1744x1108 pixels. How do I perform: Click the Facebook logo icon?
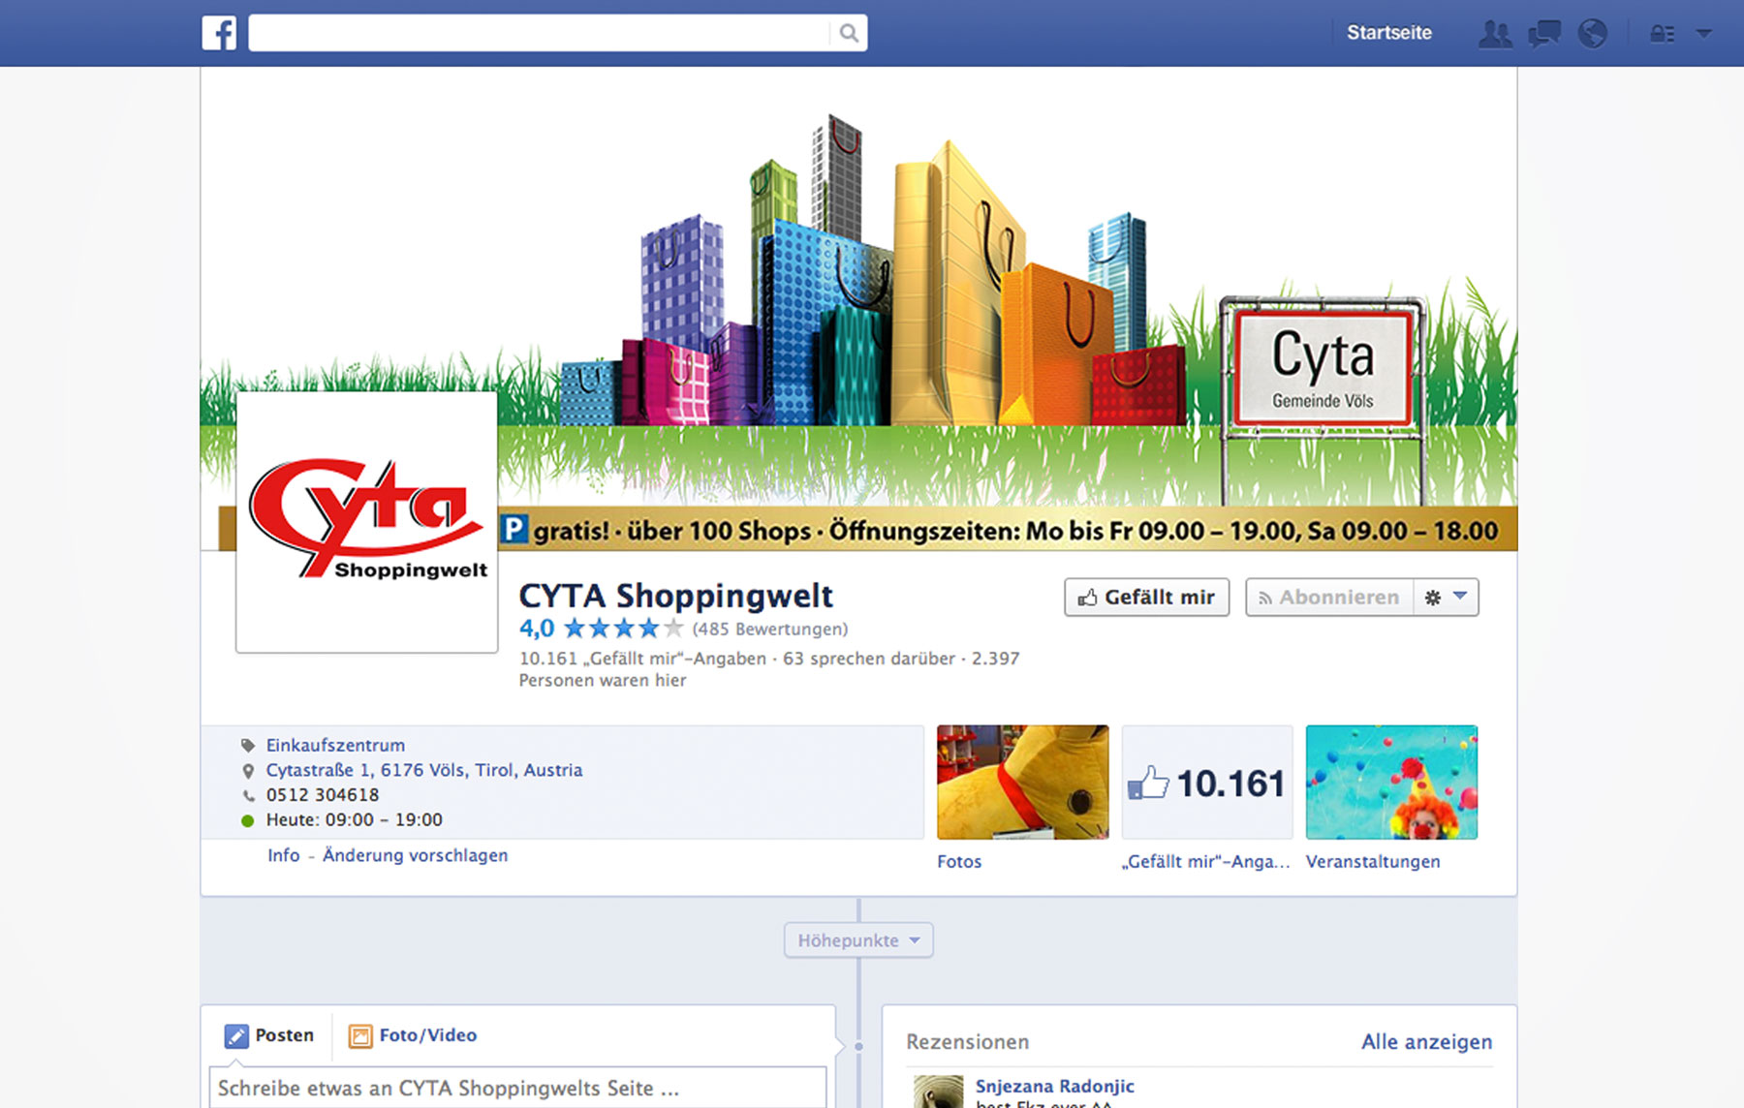point(219,33)
